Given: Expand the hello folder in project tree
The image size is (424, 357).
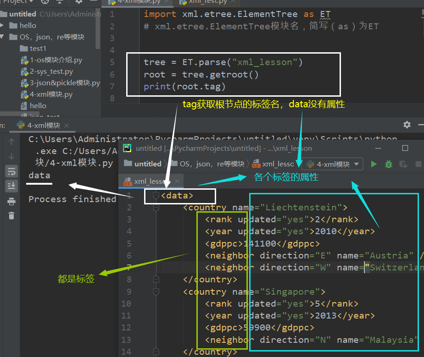Looking at the screenshot, I should coord(2,25).
